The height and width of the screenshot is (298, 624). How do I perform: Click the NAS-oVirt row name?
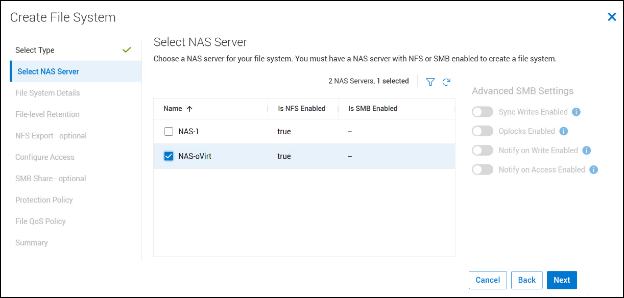click(x=195, y=156)
